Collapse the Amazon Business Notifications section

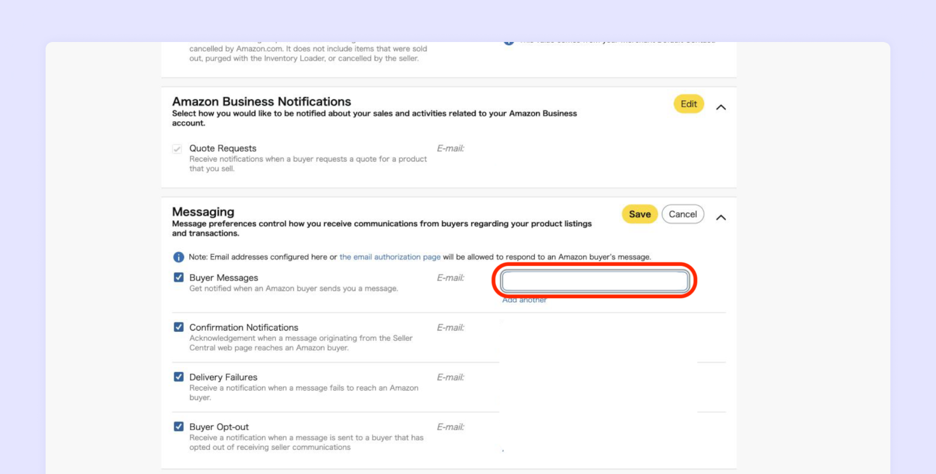pyautogui.click(x=721, y=107)
